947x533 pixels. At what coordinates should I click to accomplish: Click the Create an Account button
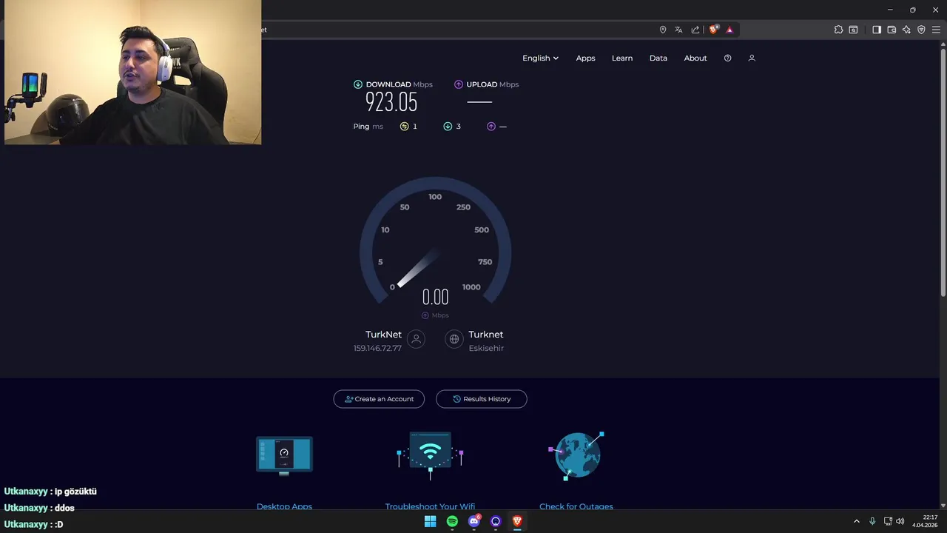pos(379,399)
